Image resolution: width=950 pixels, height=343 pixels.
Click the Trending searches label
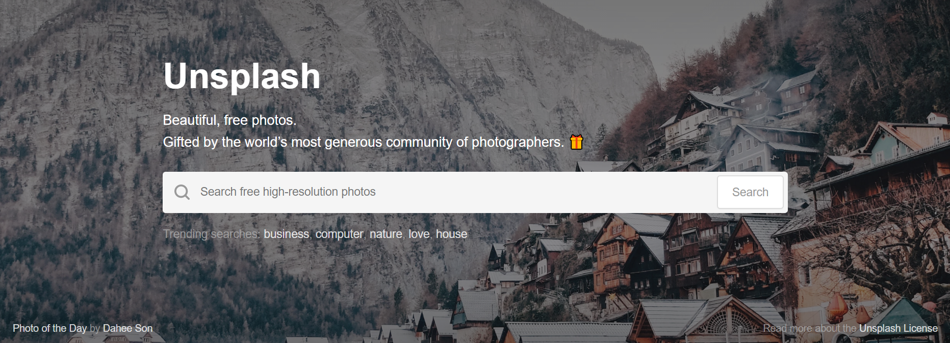pos(211,234)
